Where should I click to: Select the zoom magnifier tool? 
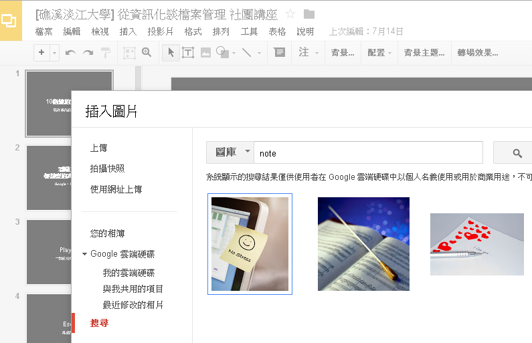point(147,52)
